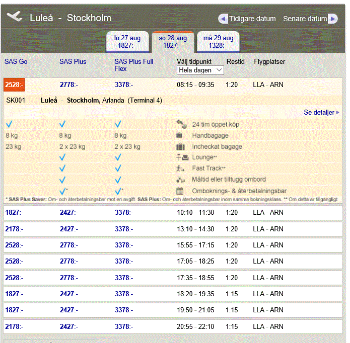Screen dimensions: 350x343
Task: Click the 1:15 travel time for 19:50 flight
Action: [x=232, y=310]
